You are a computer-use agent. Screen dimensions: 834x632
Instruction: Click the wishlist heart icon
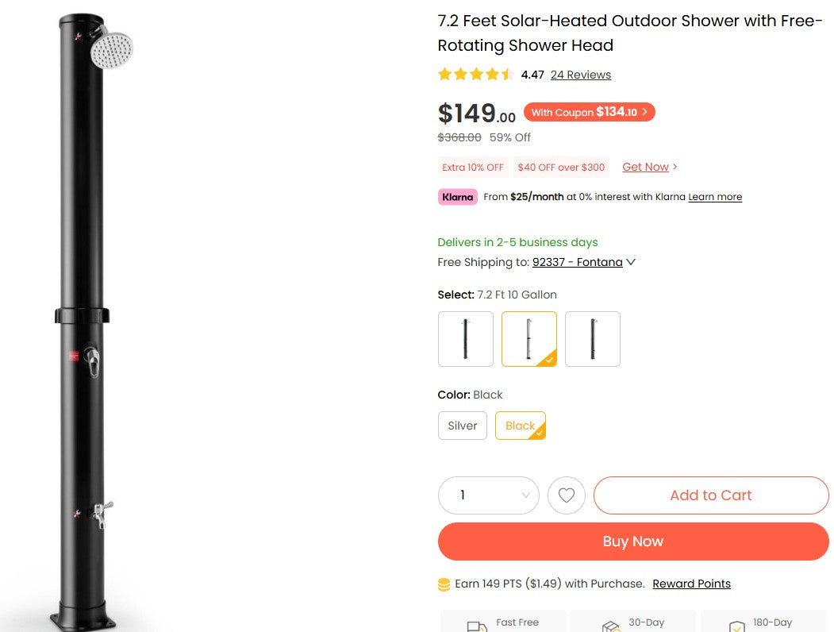[567, 495]
